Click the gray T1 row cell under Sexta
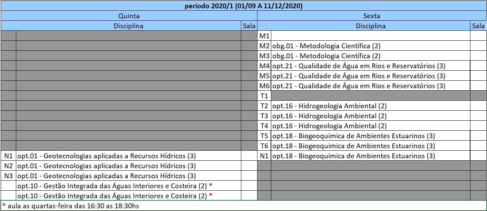Viewport: 487px width, 211px height. [371, 96]
